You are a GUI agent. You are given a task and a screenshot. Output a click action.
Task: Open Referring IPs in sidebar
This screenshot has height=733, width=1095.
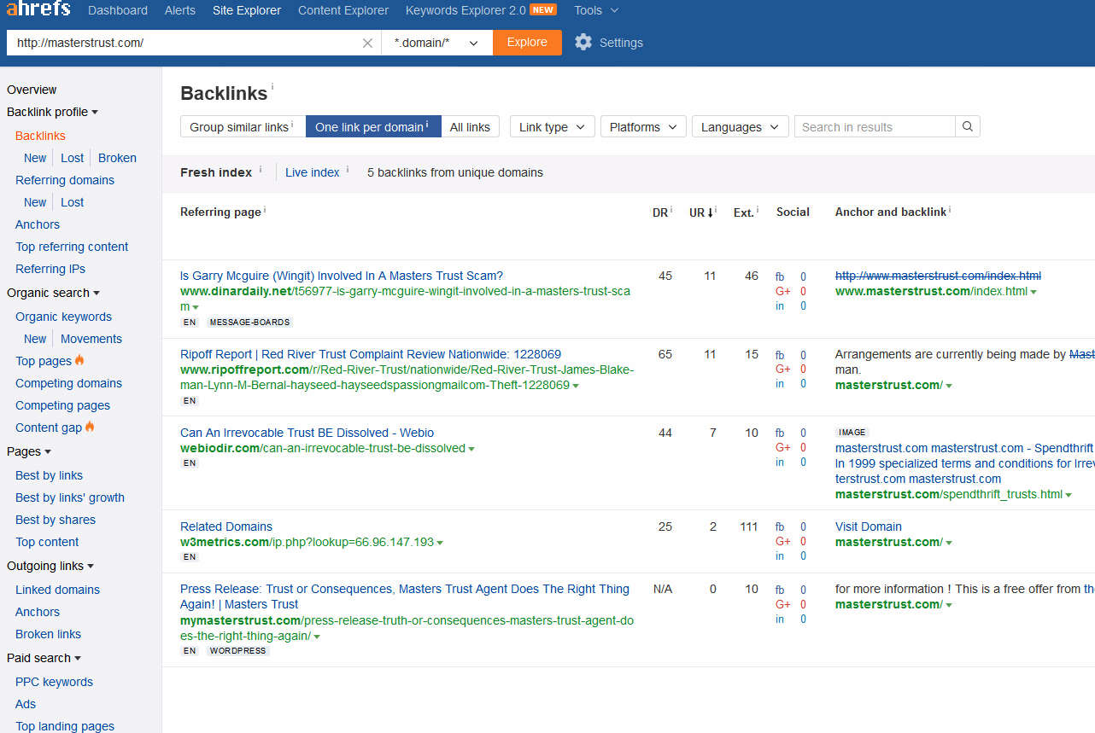50,269
